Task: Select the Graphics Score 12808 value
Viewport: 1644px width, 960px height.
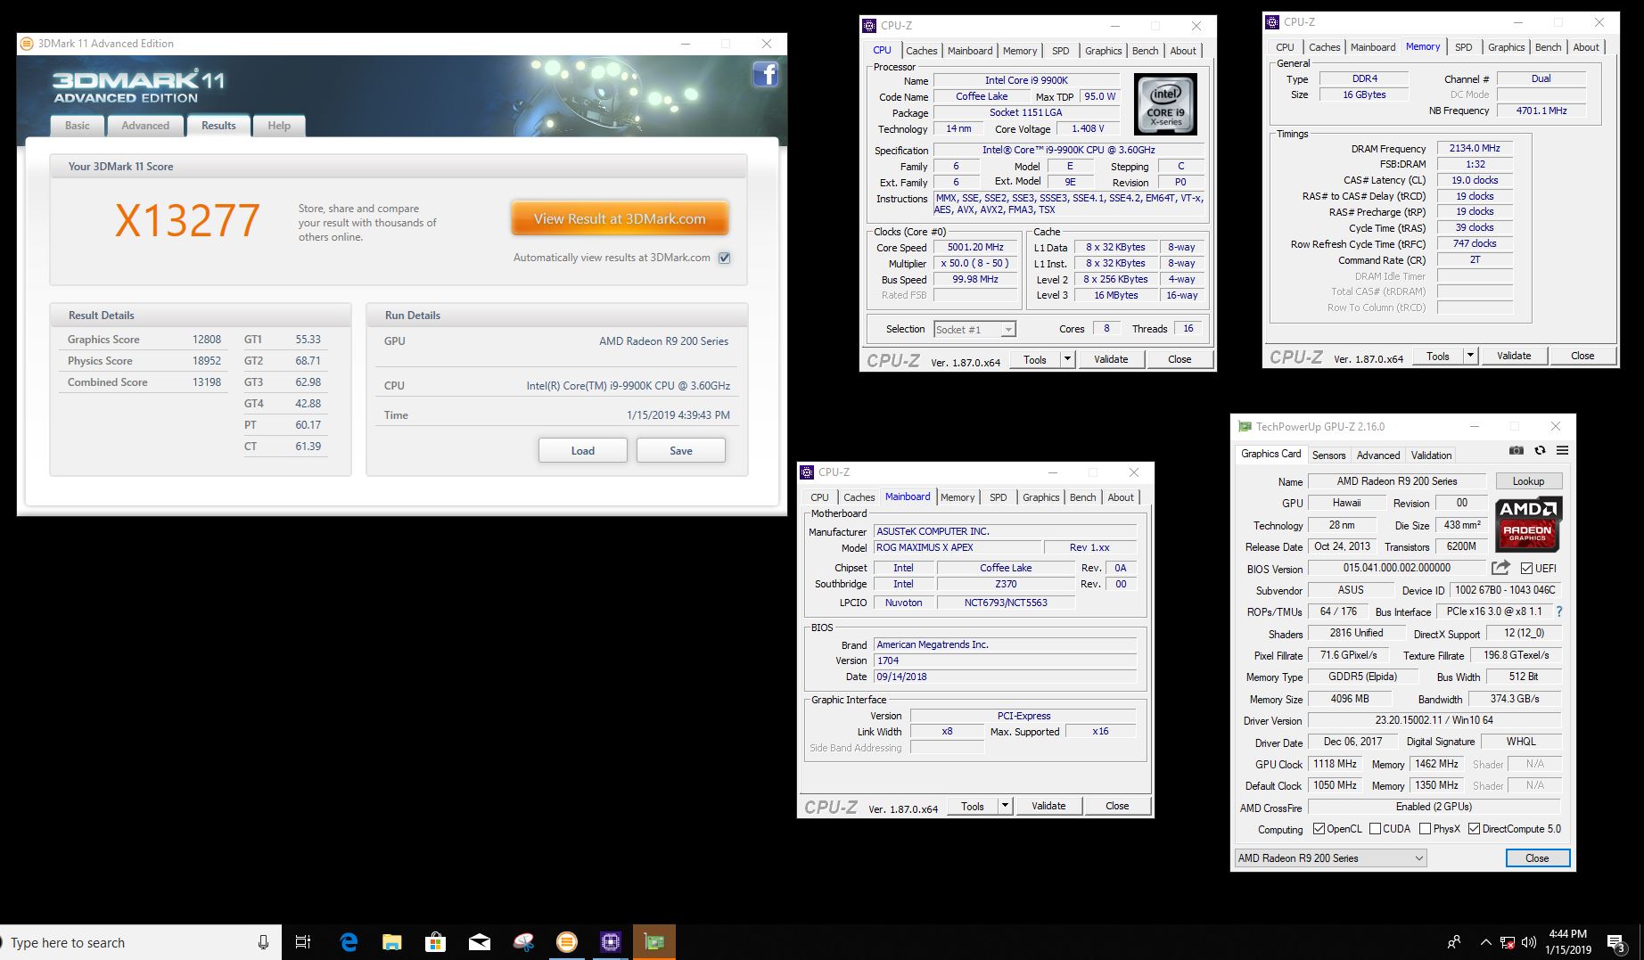Action: click(x=207, y=340)
